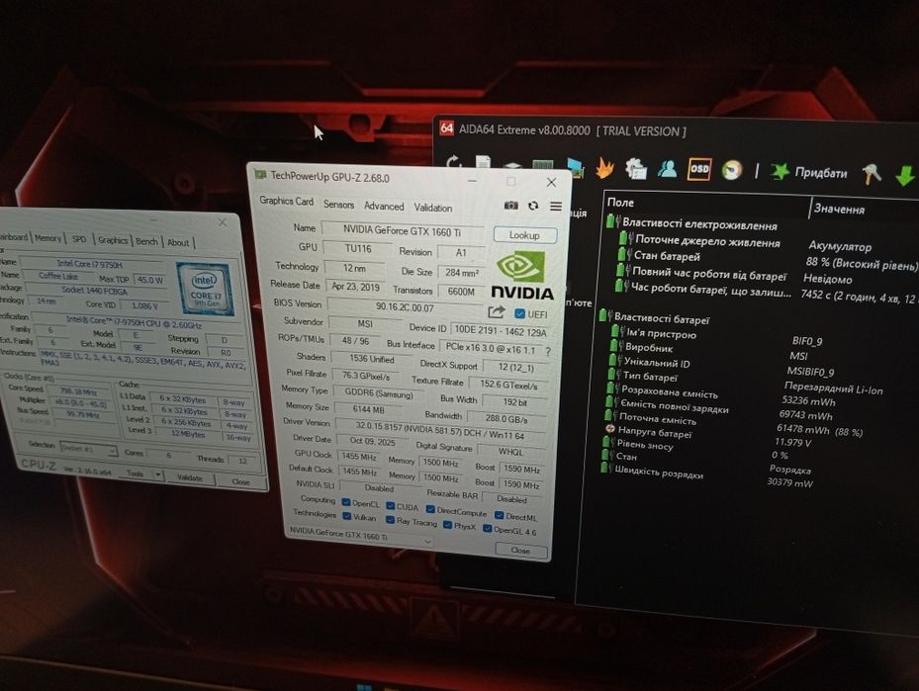
Task: Take a GPU-Z screenshot with camera icon
Action: (x=511, y=206)
